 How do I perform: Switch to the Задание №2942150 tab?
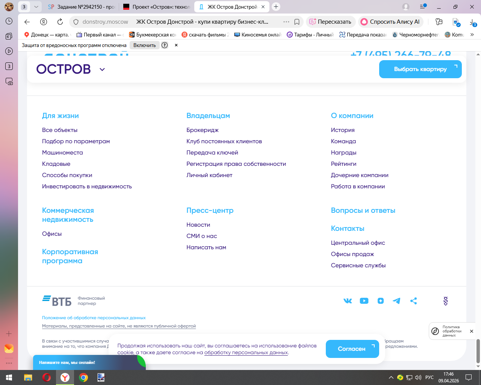tap(82, 7)
